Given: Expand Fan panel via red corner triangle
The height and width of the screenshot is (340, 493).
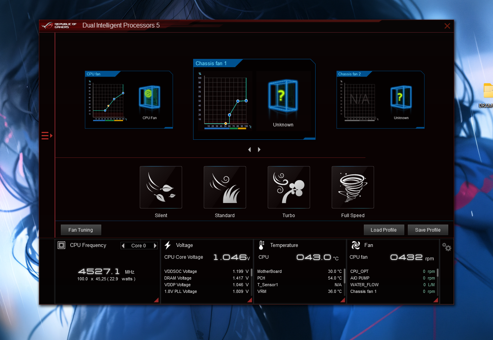Looking at the screenshot, I should point(436,300).
